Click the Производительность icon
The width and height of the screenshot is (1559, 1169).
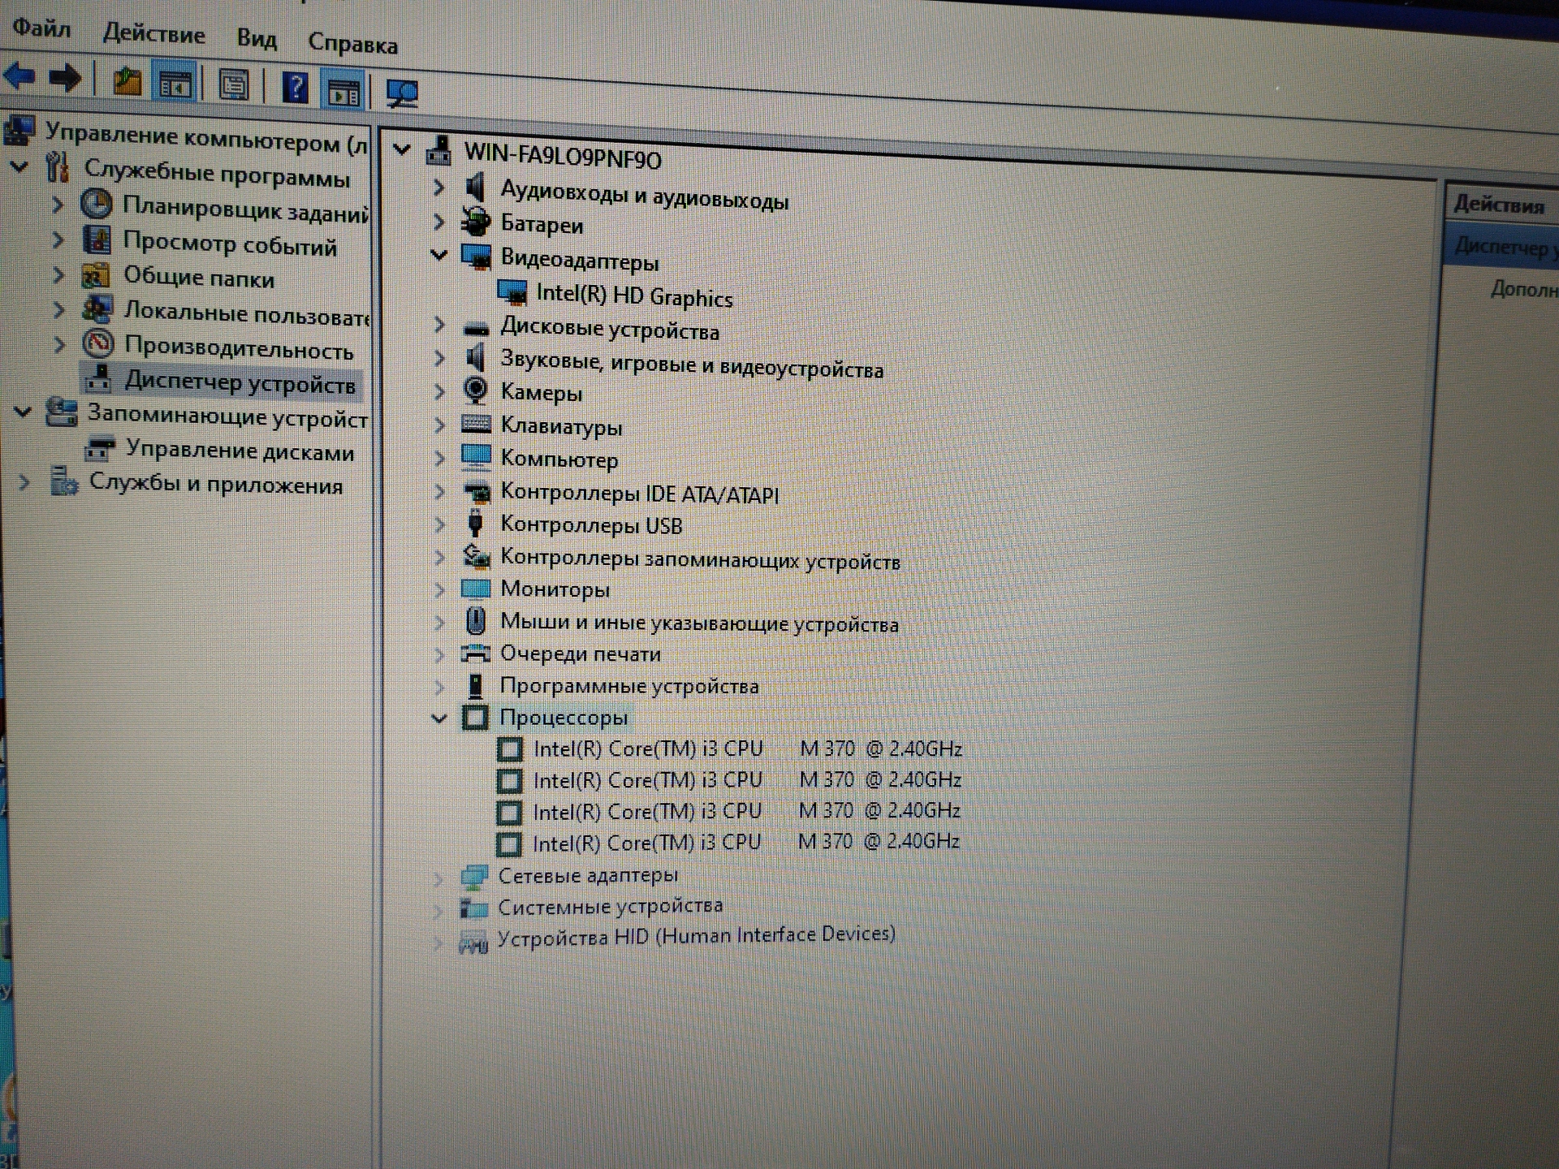98,344
